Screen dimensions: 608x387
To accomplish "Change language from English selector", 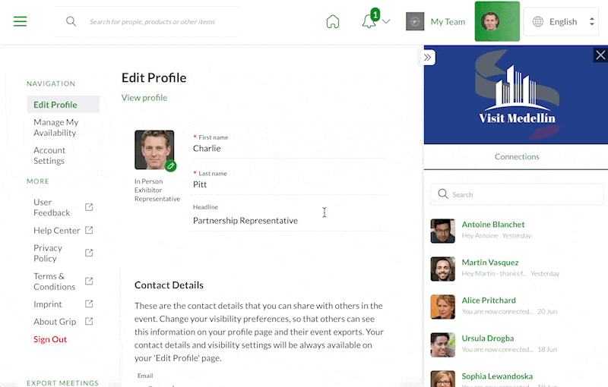I will tap(561, 22).
